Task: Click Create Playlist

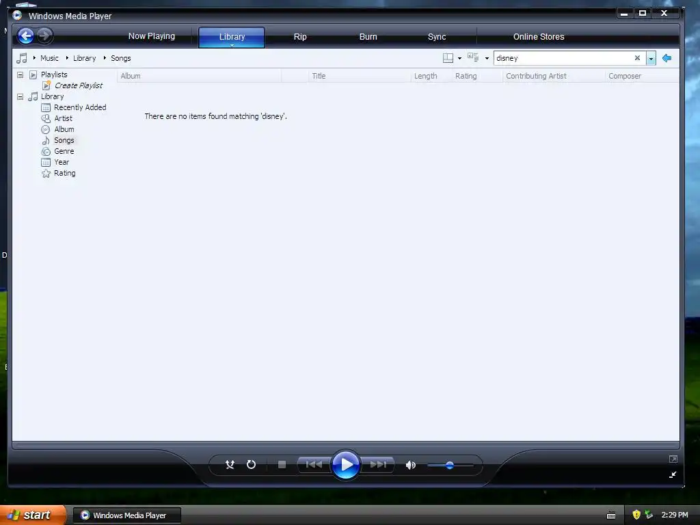Action: click(x=79, y=85)
